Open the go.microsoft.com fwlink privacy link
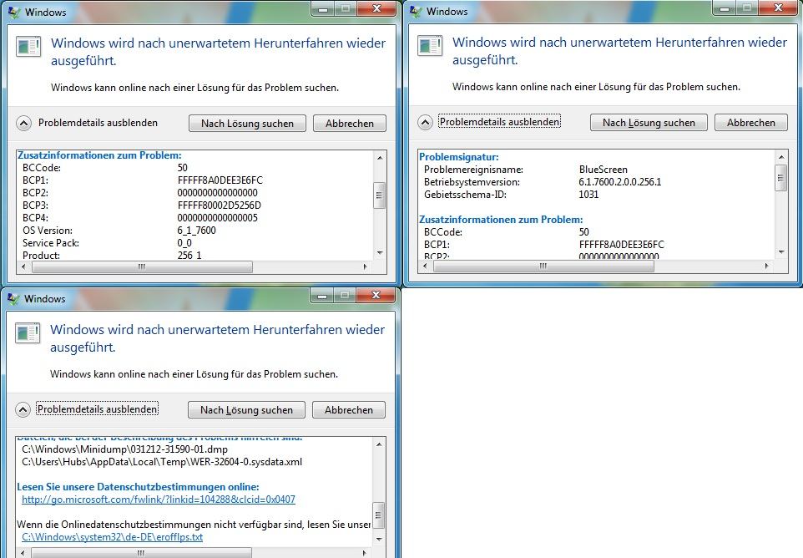Screen dimensions: 803x558 (159, 499)
